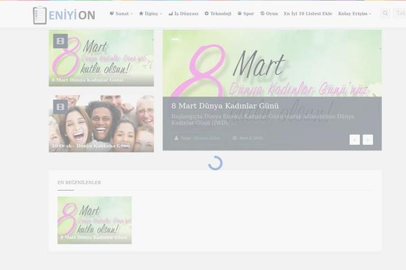The width and height of the screenshot is (406, 270).
Task: Click the next slide arrow button
Action: pos(367,140)
